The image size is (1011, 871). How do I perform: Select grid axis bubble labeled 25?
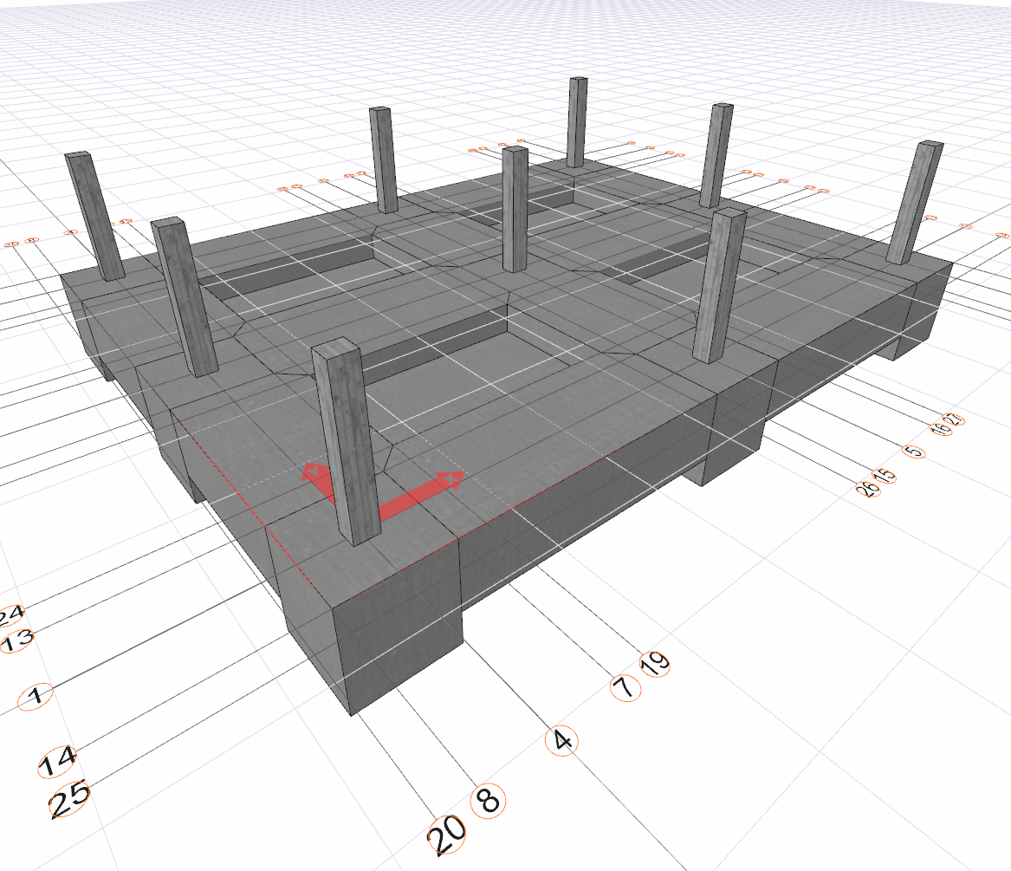point(70,799)
